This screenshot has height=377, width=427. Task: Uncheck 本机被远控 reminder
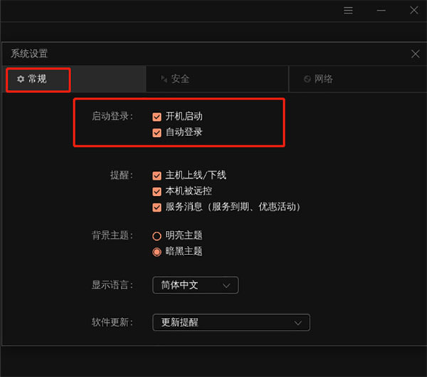pyautogui.click(x=157, y=191)
